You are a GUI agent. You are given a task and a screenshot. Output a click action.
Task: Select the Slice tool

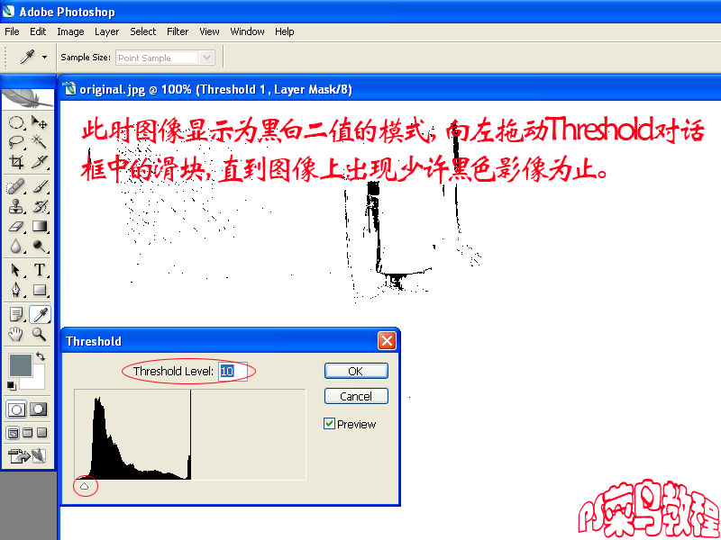point(40,162)
